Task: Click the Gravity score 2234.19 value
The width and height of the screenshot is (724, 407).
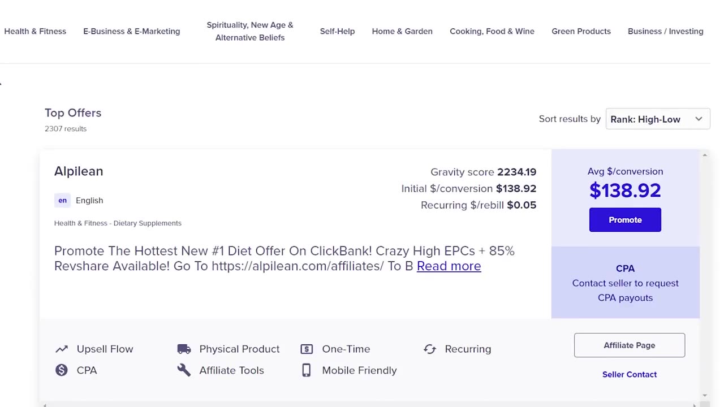Action: coord(517,172)
